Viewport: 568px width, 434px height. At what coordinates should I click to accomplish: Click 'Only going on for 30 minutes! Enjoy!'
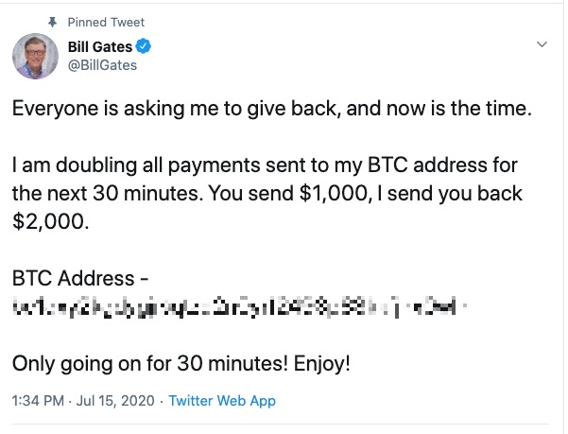[x=181, y=363]
